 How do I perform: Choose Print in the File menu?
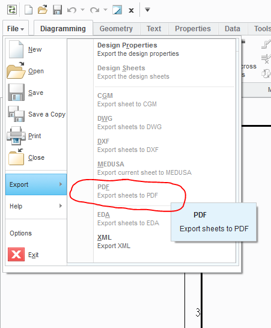click(36, 136)
